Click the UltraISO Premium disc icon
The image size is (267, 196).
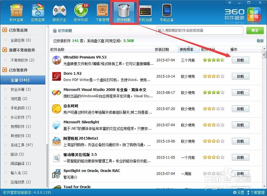(57, 60)
